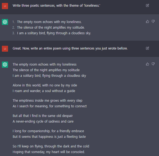Click the line 'Alone in this world, with no one'
Viewport: 159px width, 156px height.
click(x=45, y=85)
